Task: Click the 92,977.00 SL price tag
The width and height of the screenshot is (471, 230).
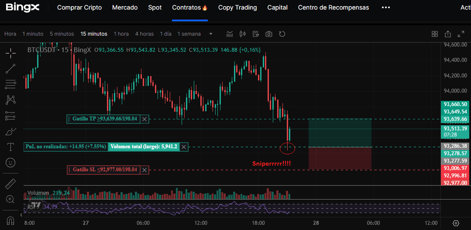Action: coord(455,183)
